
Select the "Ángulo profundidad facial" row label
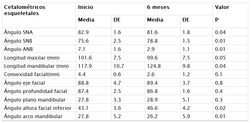click(x=35, y=91)
